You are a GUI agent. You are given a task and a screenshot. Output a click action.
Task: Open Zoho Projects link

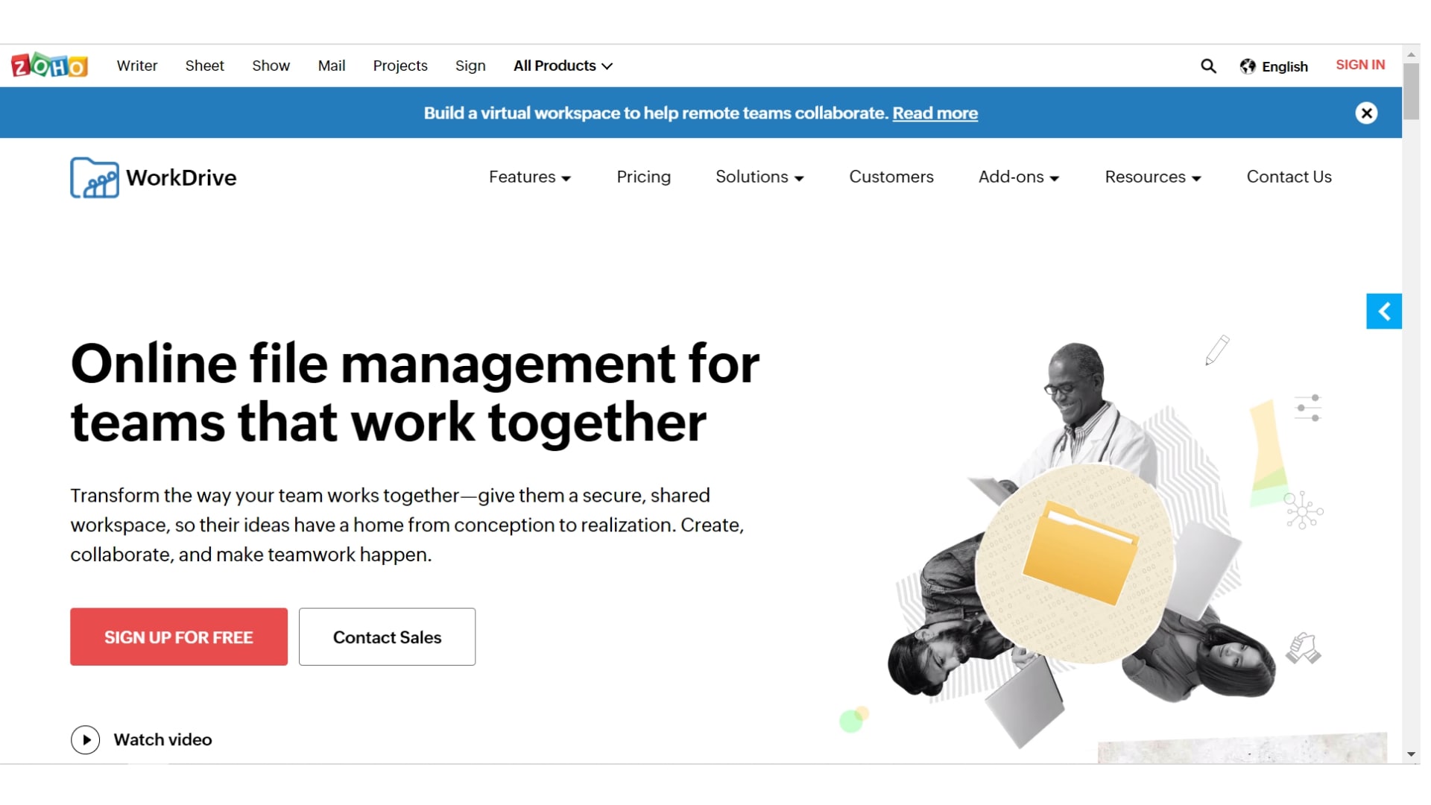click(x=400, y=66)
